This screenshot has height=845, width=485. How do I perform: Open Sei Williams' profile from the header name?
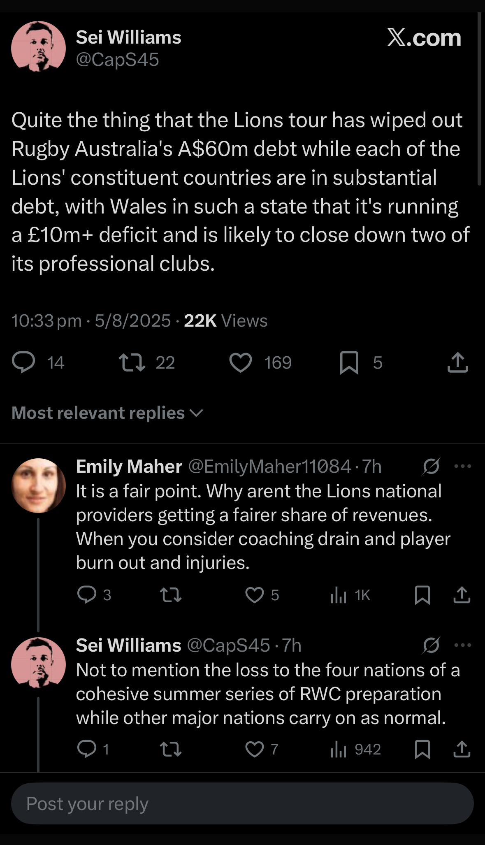[128, 37]
